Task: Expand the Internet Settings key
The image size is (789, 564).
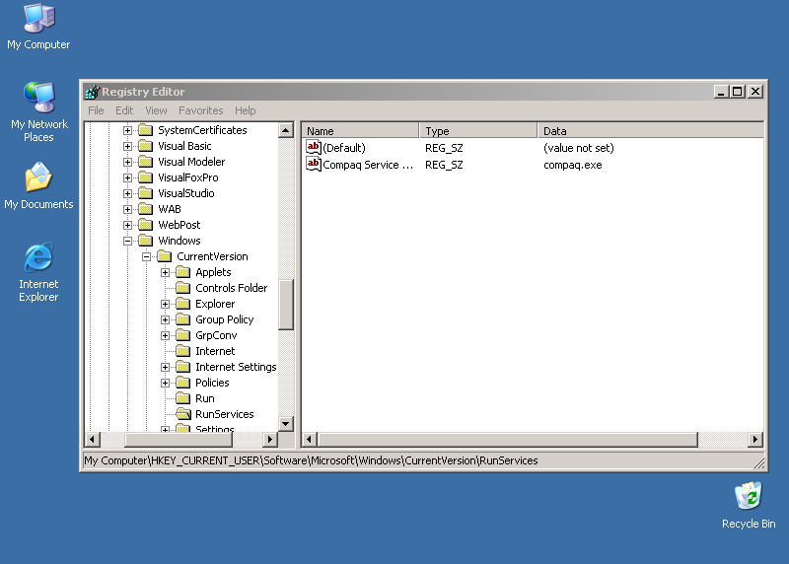Action: pyautogui.click(x=165, y=367)
